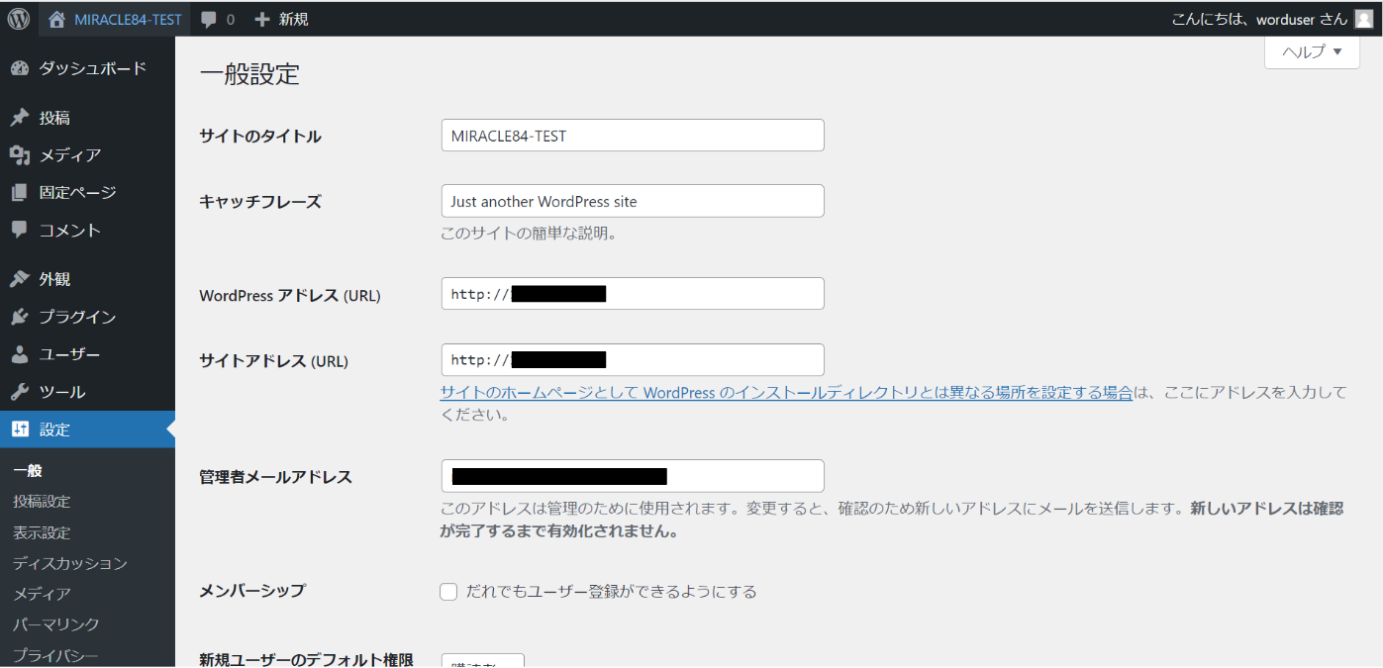Screen dimensions: 1383x668
Task: Open 設定 menu label
Action: tap(54, 429)
